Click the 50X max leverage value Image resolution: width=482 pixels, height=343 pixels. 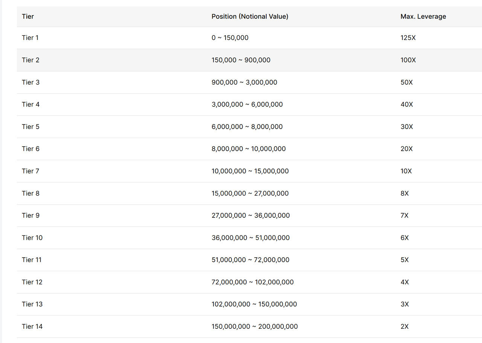(406, 82)
